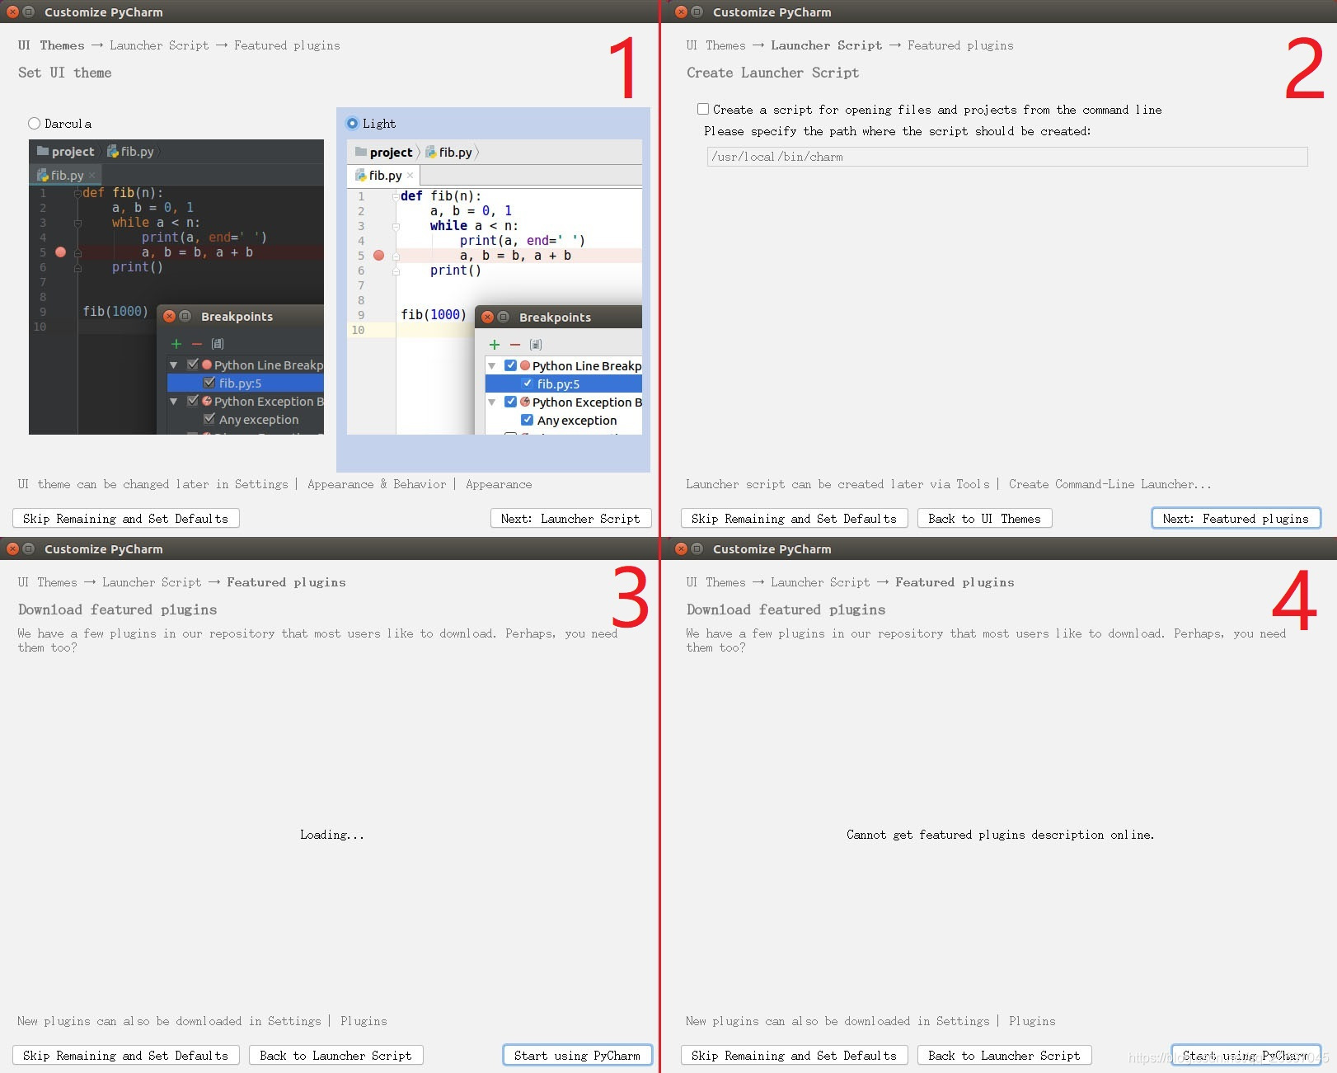The width and height of the screenshot is (1337, 1073).
Task: Click the red breakpoint dot on line 5
Action: [378, 256]
